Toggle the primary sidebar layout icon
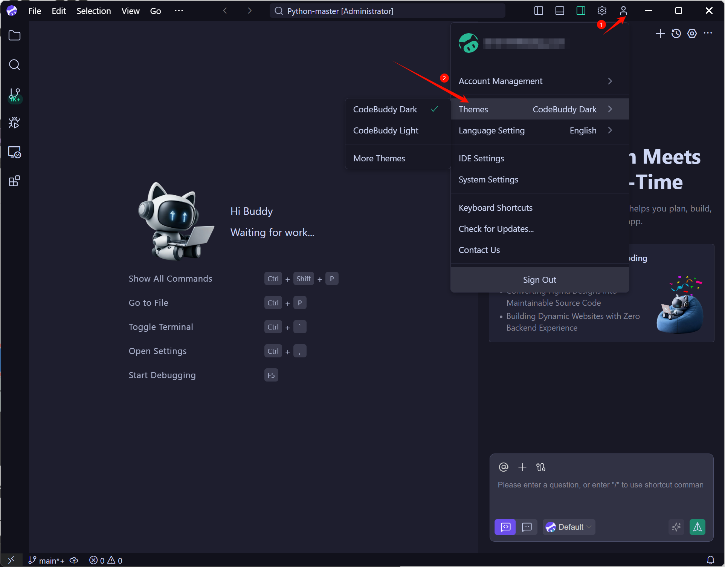Viewport: 725px width, 567px height. pyautogui.click(x=539, y=11)
